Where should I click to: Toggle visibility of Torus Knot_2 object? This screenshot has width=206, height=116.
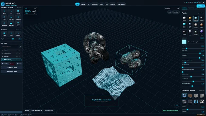click(x=17, y=53)
